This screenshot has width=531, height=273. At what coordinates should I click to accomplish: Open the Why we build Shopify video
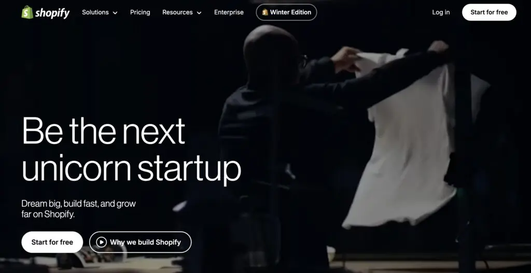140,242
